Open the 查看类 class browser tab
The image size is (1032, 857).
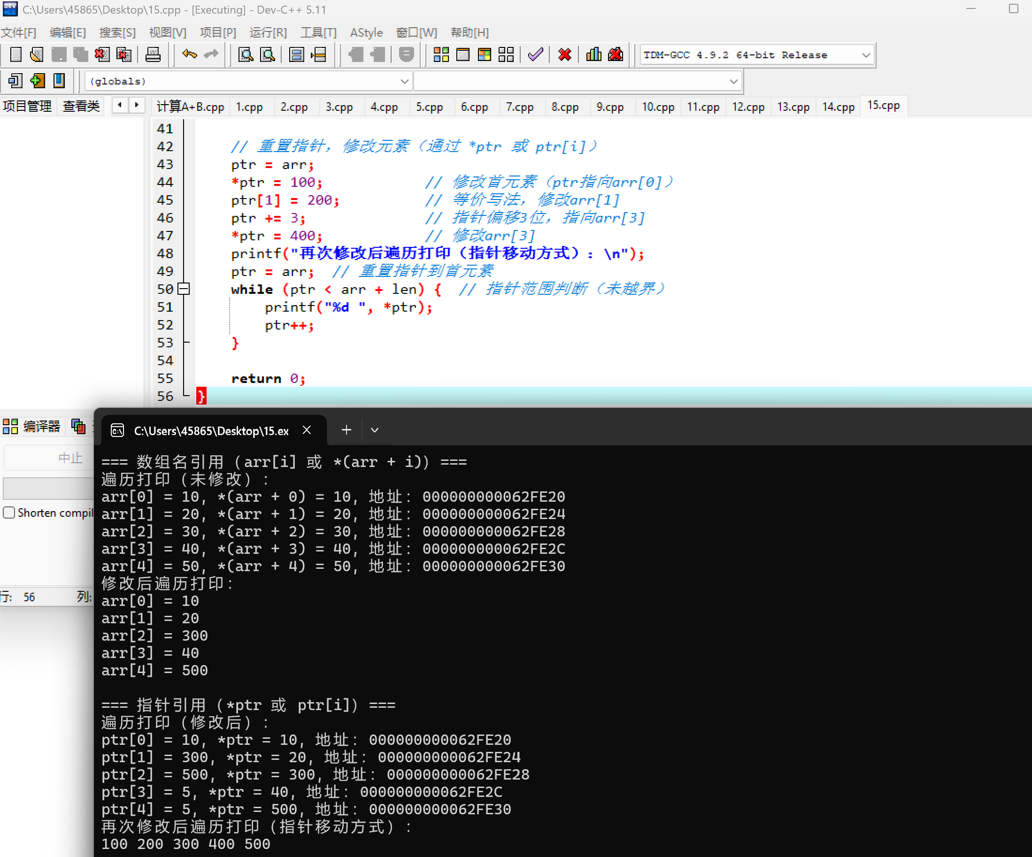(81, 106)
